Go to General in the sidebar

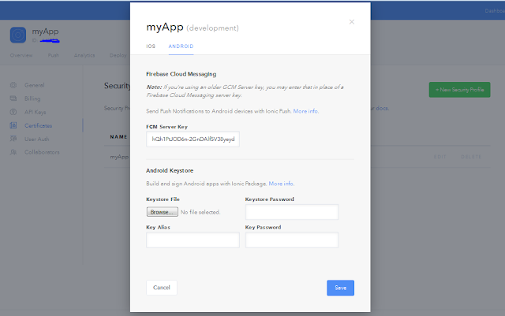(x=35, y=85)
